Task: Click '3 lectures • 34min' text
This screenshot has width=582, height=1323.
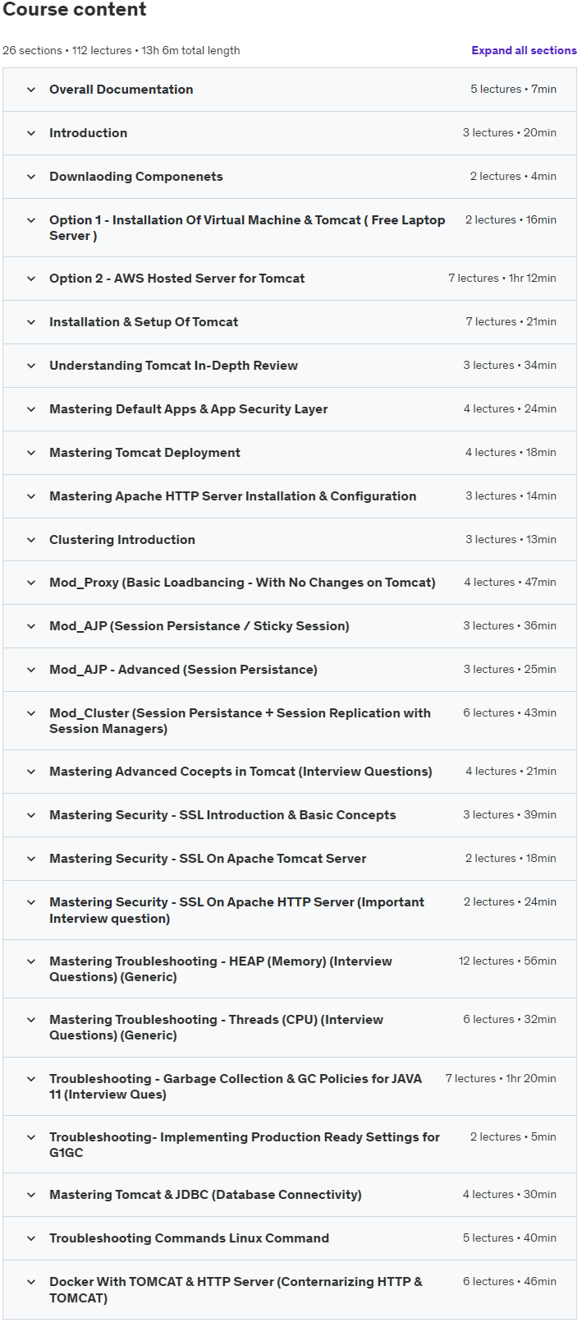Action: click(510, 365)
